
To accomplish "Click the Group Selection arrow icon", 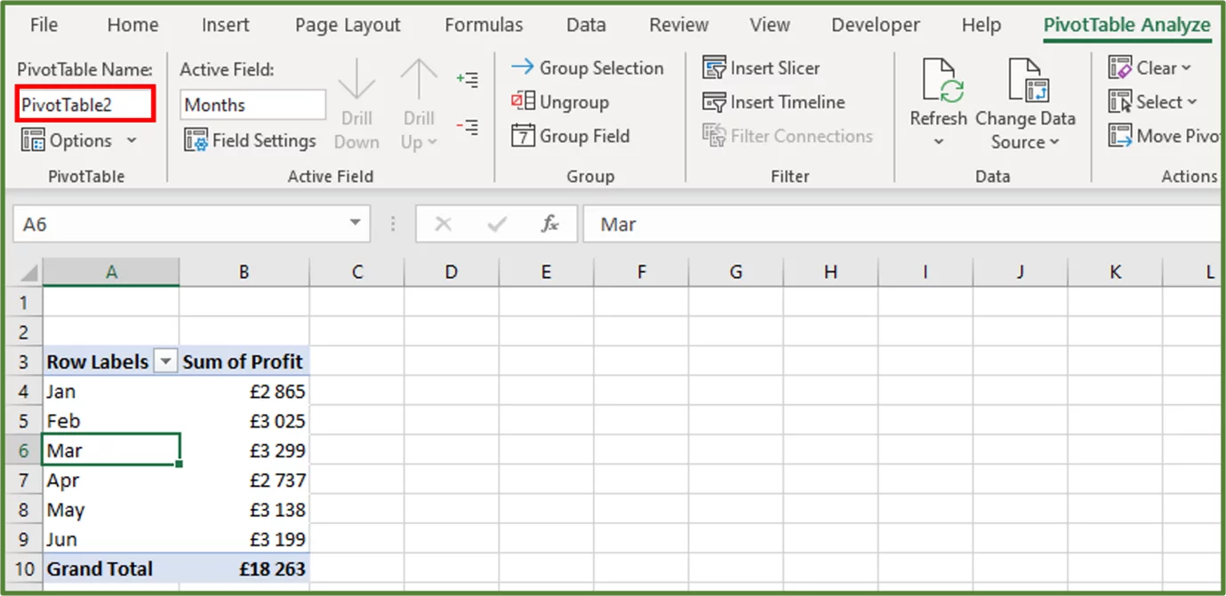I will point(523,68).
